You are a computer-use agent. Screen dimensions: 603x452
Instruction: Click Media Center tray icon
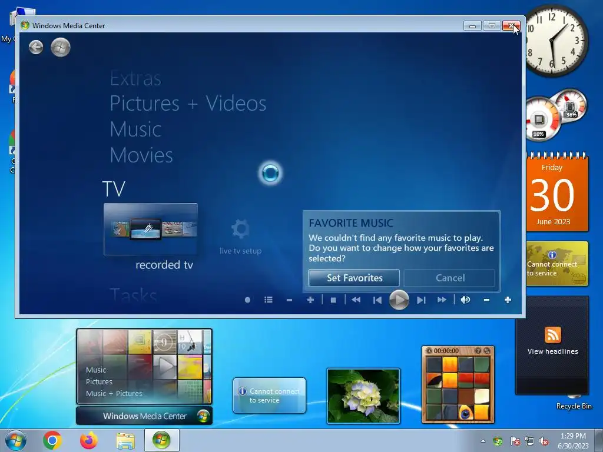498,441
